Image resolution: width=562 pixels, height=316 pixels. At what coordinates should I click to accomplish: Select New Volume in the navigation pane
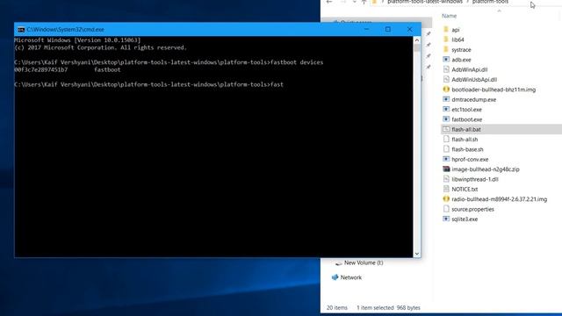tap(364, 262)
